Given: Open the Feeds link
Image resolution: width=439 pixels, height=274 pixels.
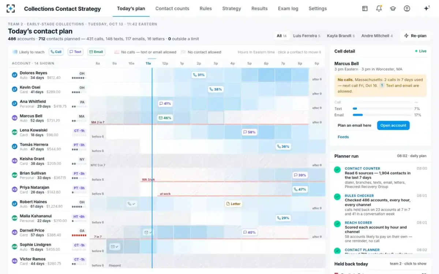Looking at the screenshot, I should click(x=343, y=137).
